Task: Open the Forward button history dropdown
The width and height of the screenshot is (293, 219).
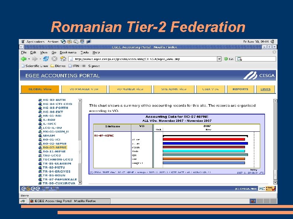Action: (40, 59)
